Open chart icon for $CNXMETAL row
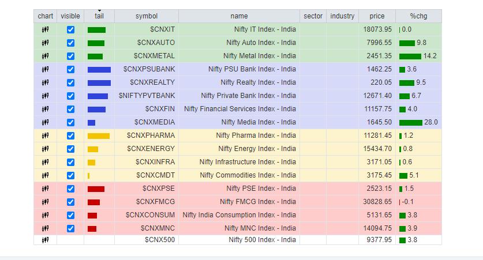Screen dimensions: 483x260 click(x=45, y=56)
